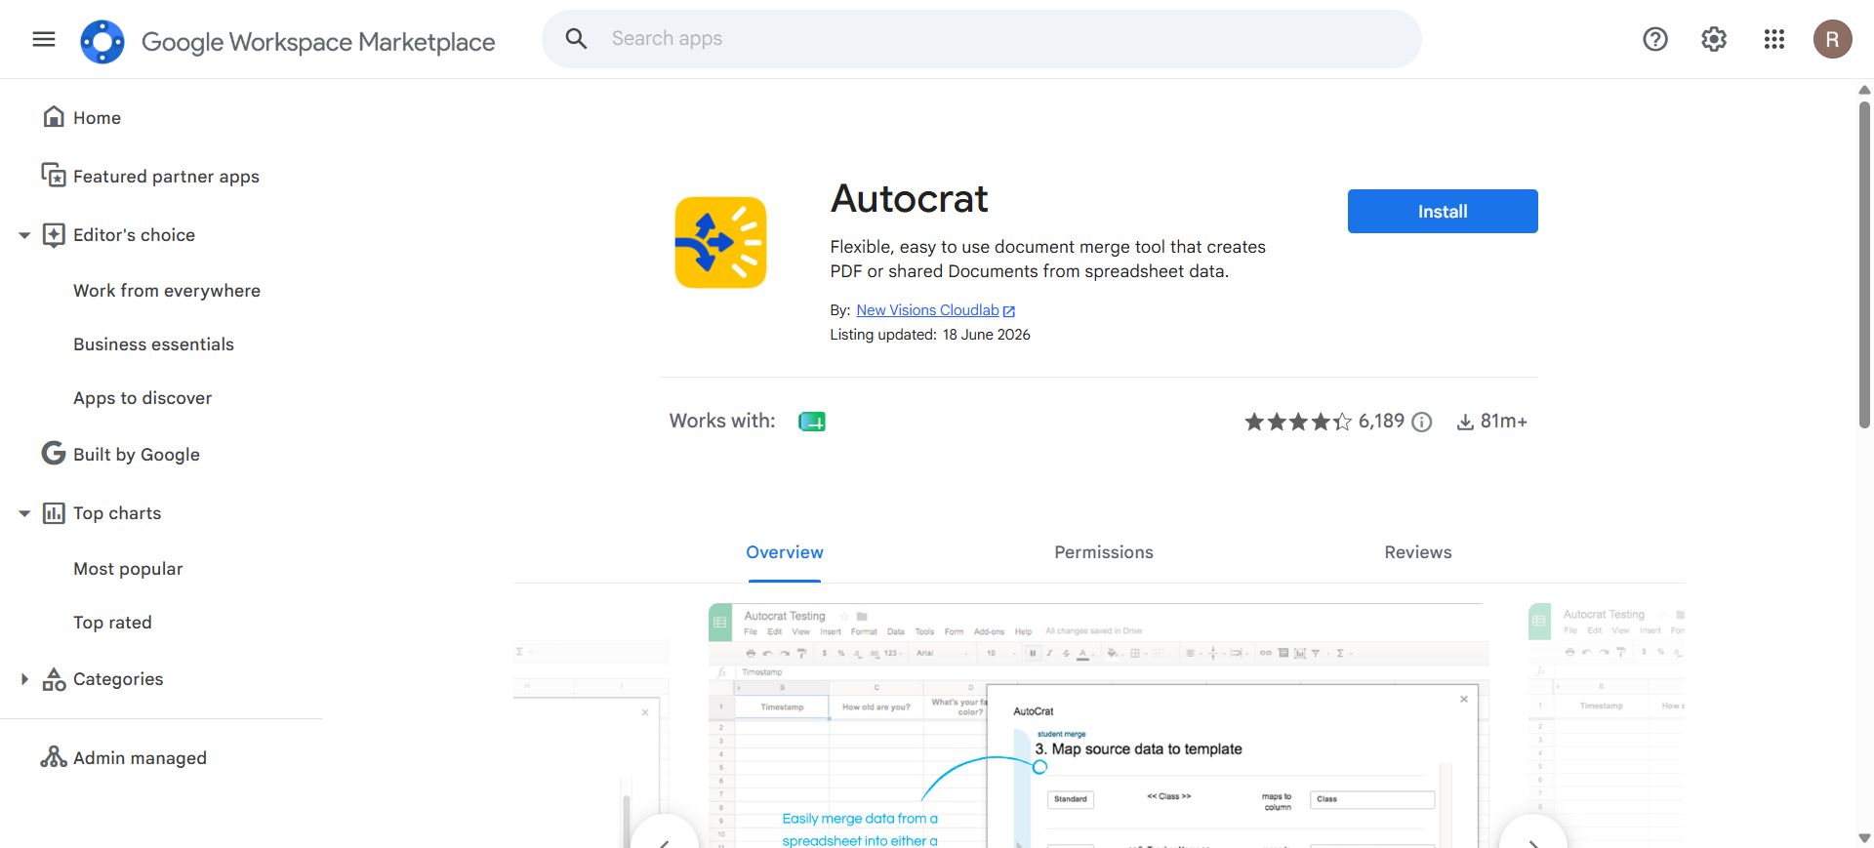
Task: Click the Editor's choice icon
Action: coord(55,235)
